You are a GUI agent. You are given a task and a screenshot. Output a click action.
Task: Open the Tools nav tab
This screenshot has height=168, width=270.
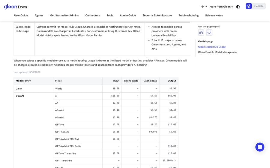(x=110, y=16)
